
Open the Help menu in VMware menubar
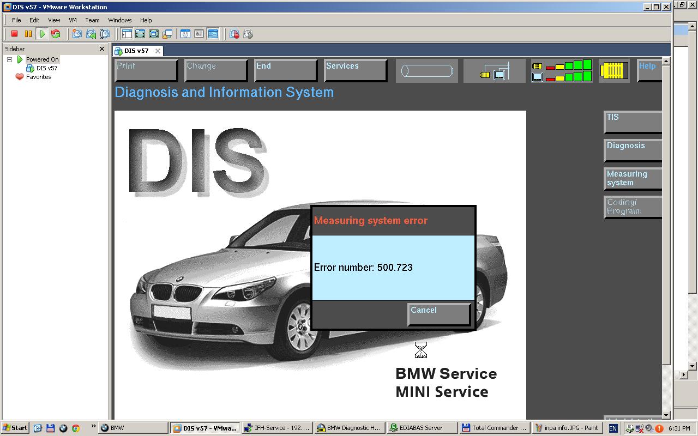(x=146, y=20)
